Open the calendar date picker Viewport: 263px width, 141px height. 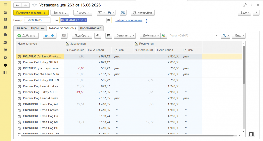point(109,20)
